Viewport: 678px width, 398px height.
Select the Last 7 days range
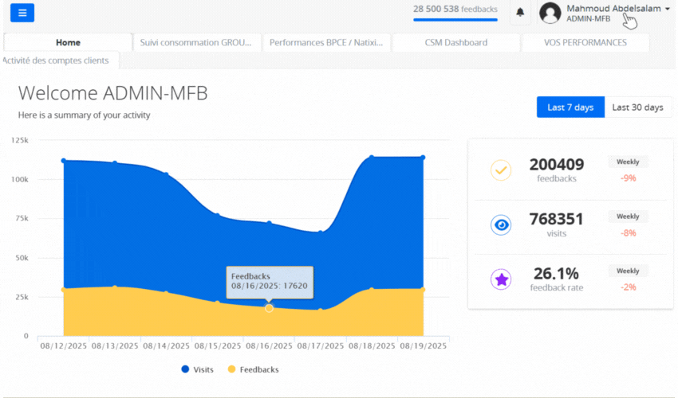coord(570,107)
